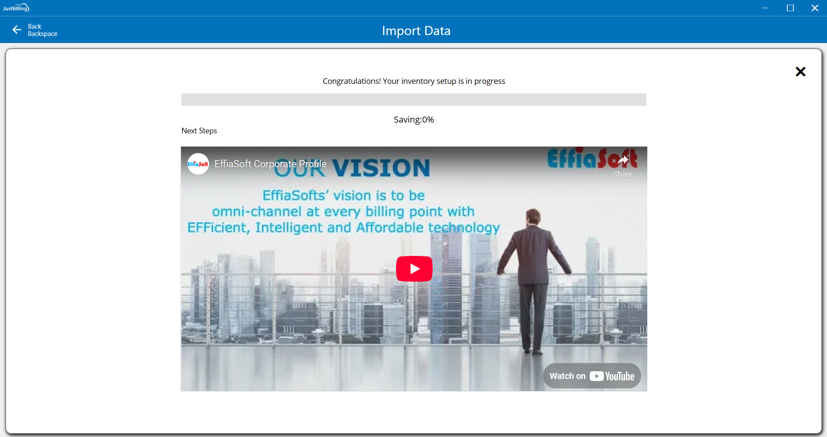Click the Import Data page title

416,31
